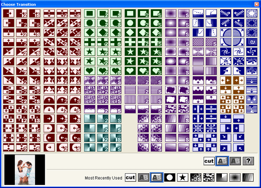Pick blue transition with broken horizontal text lines

252,109
